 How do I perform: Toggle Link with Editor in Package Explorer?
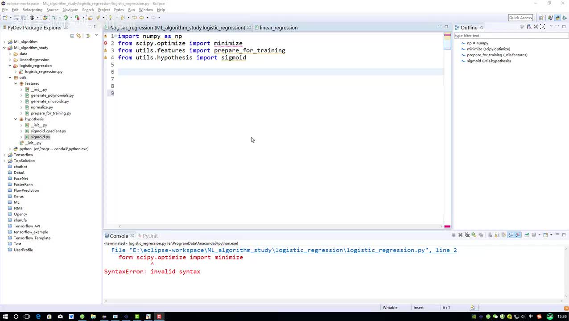[79, 36]
